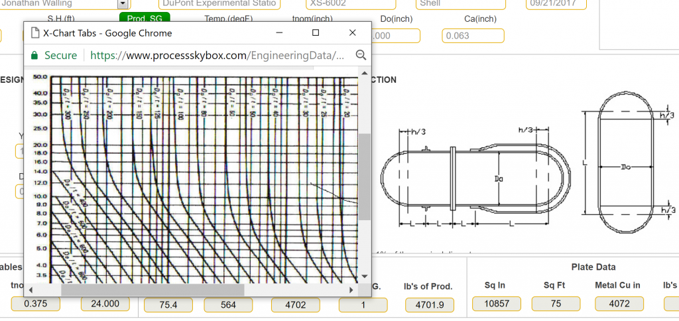Viewport: 679px width, 321px height.
Task: Click the horizontal scrollbar right arrow
Action: [351, 290]
